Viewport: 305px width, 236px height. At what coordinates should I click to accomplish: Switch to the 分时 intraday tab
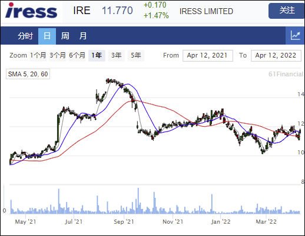[x=25, y=36]
